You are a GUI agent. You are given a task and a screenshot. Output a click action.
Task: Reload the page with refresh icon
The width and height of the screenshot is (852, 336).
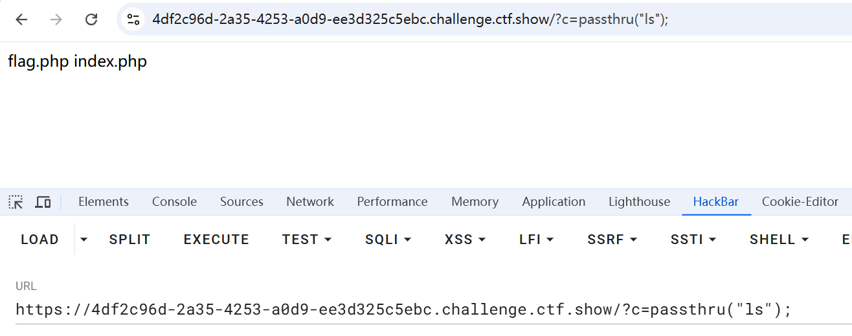tap(91, 19)
